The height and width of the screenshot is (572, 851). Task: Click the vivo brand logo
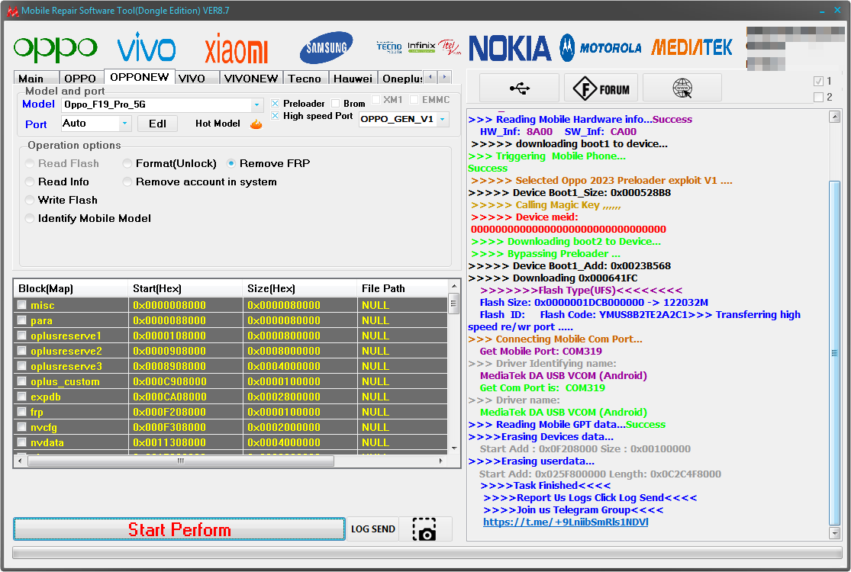point(147,48)
